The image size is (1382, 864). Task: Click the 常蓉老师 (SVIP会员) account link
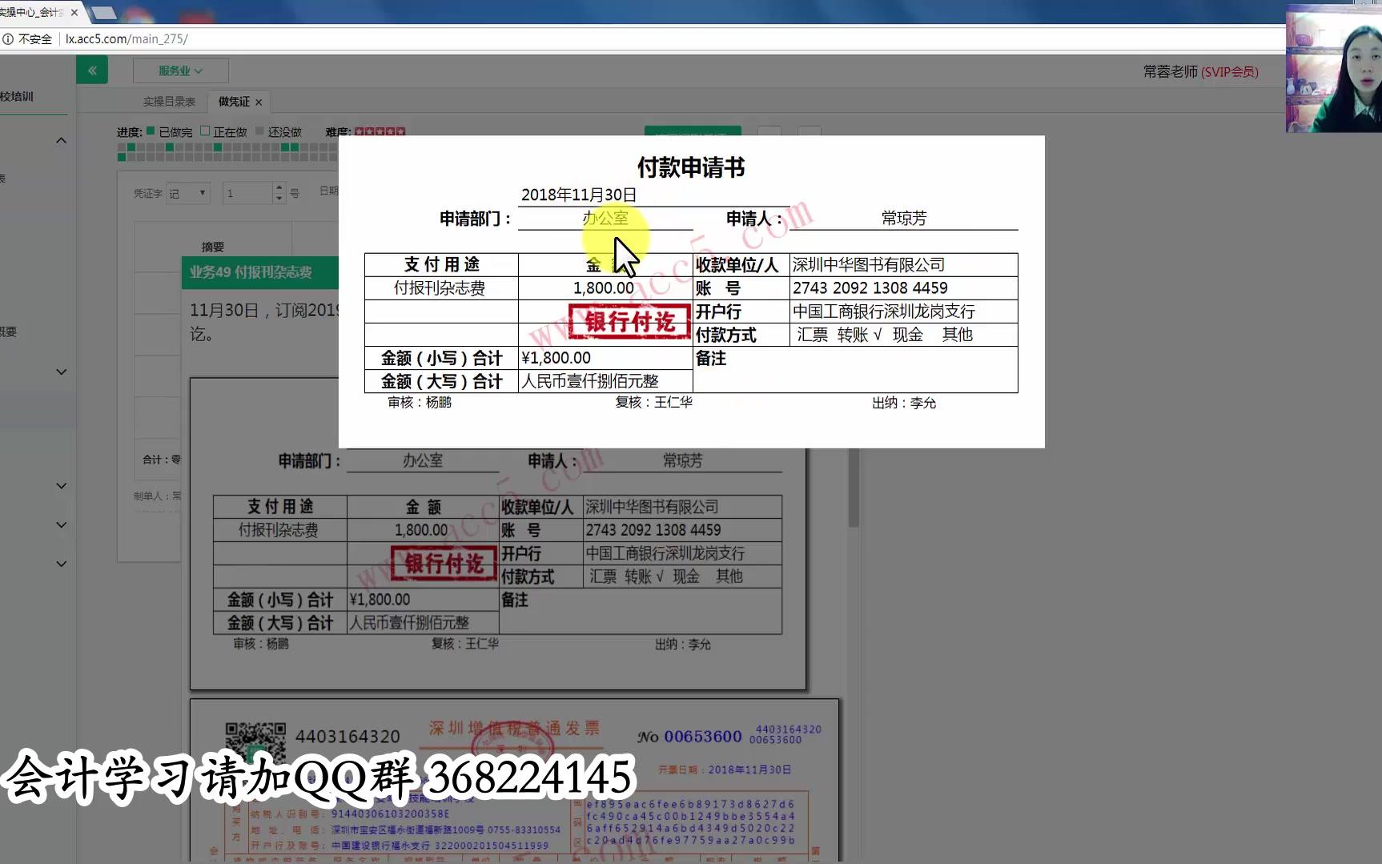tap(1199, 71)
